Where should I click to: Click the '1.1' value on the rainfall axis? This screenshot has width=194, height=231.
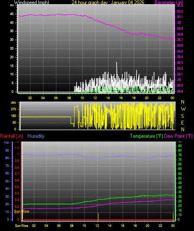(17, 148)
